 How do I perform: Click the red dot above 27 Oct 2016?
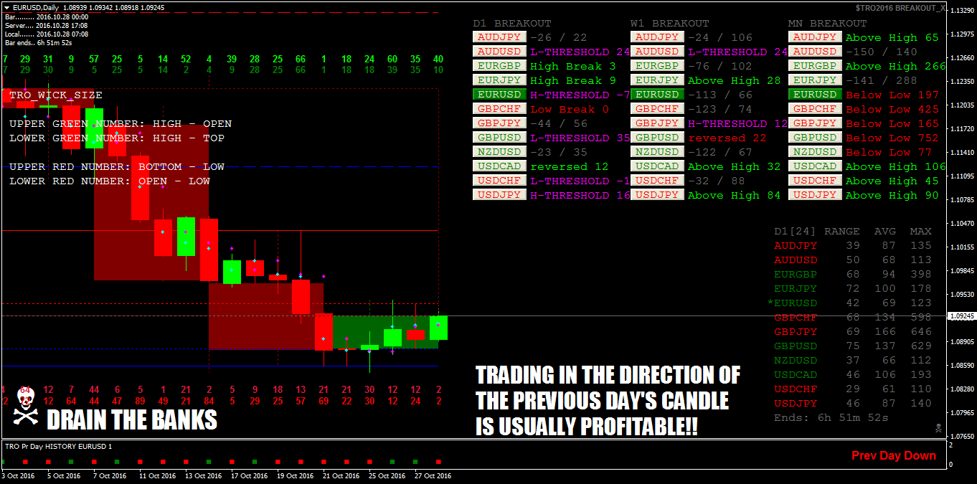point(438,462)
